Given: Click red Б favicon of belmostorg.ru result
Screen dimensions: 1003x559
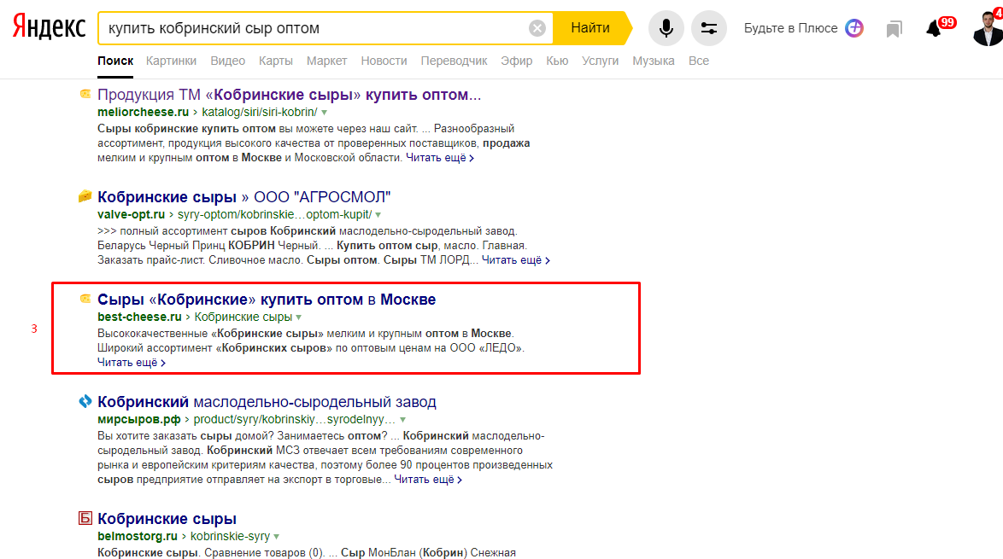Looking at the screenshot, I should tap(85, 518).
